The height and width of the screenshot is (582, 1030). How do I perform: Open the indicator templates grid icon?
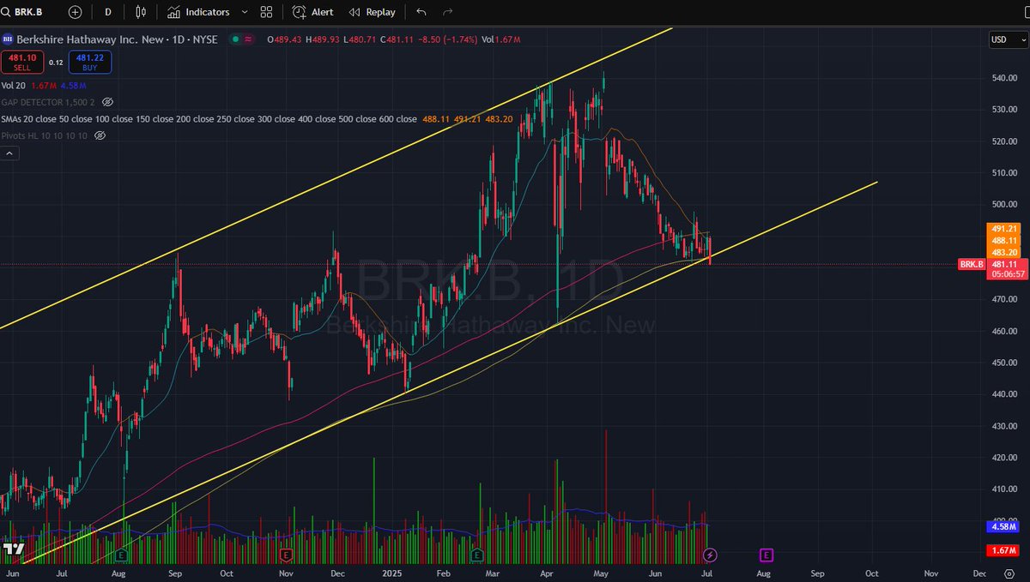[266, 12]
